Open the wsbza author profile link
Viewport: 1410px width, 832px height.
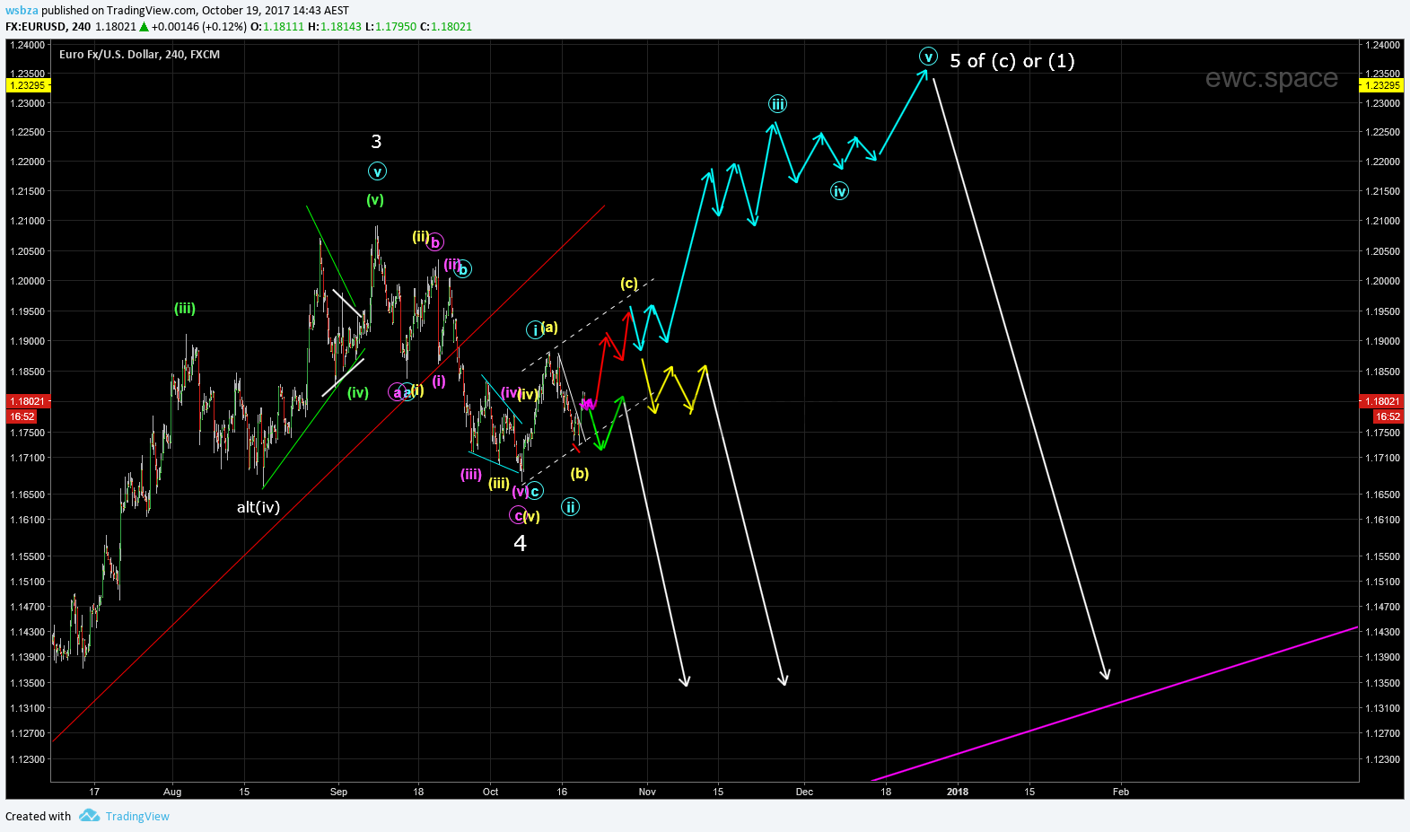[22, 11]
